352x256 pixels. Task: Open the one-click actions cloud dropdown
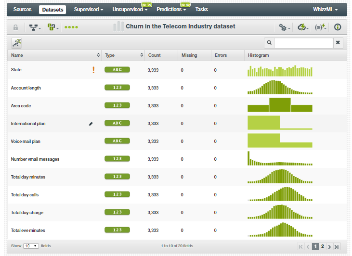point(302,27)
